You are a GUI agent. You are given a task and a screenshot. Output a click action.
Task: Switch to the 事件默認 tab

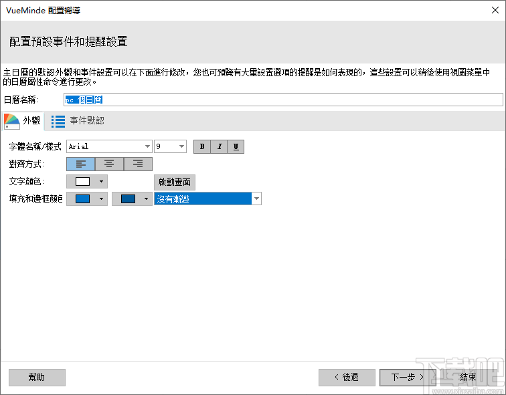[x=78, y=121]
